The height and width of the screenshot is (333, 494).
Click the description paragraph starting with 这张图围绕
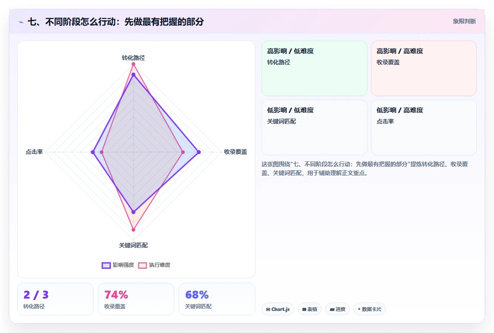(364, 168)
